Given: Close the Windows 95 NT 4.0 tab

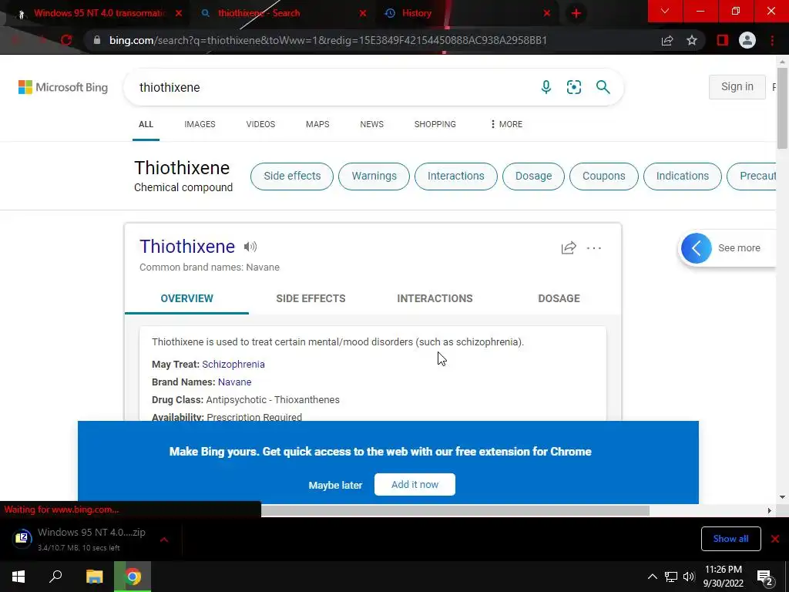Looking at the screenshot, I should coord(179,13).
